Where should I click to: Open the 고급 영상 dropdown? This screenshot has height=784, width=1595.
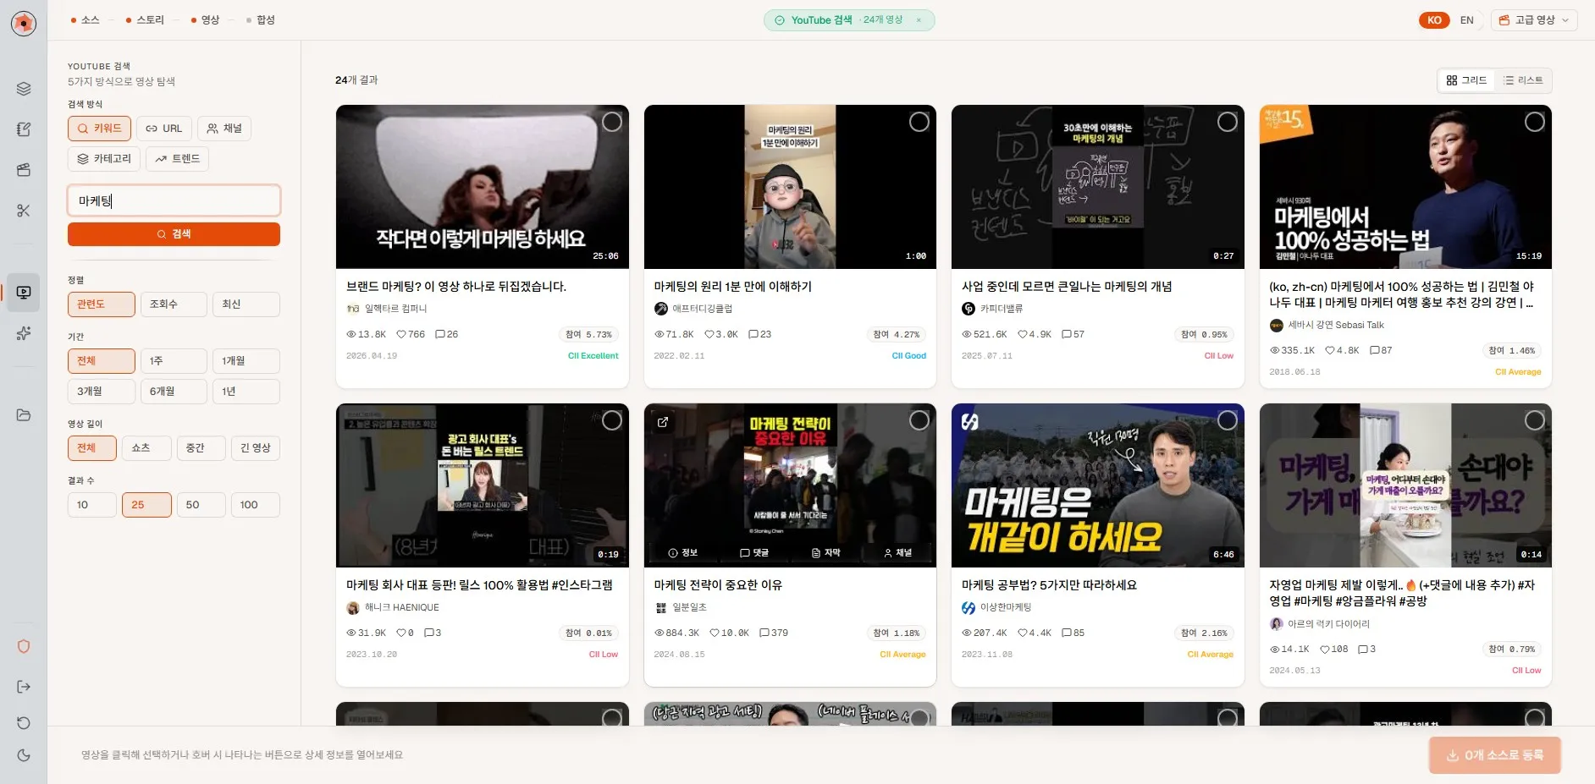coord(1534,20)
